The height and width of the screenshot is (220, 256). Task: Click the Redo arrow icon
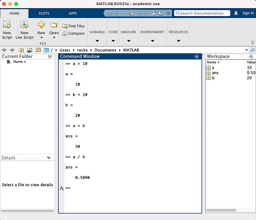[146, 13]
